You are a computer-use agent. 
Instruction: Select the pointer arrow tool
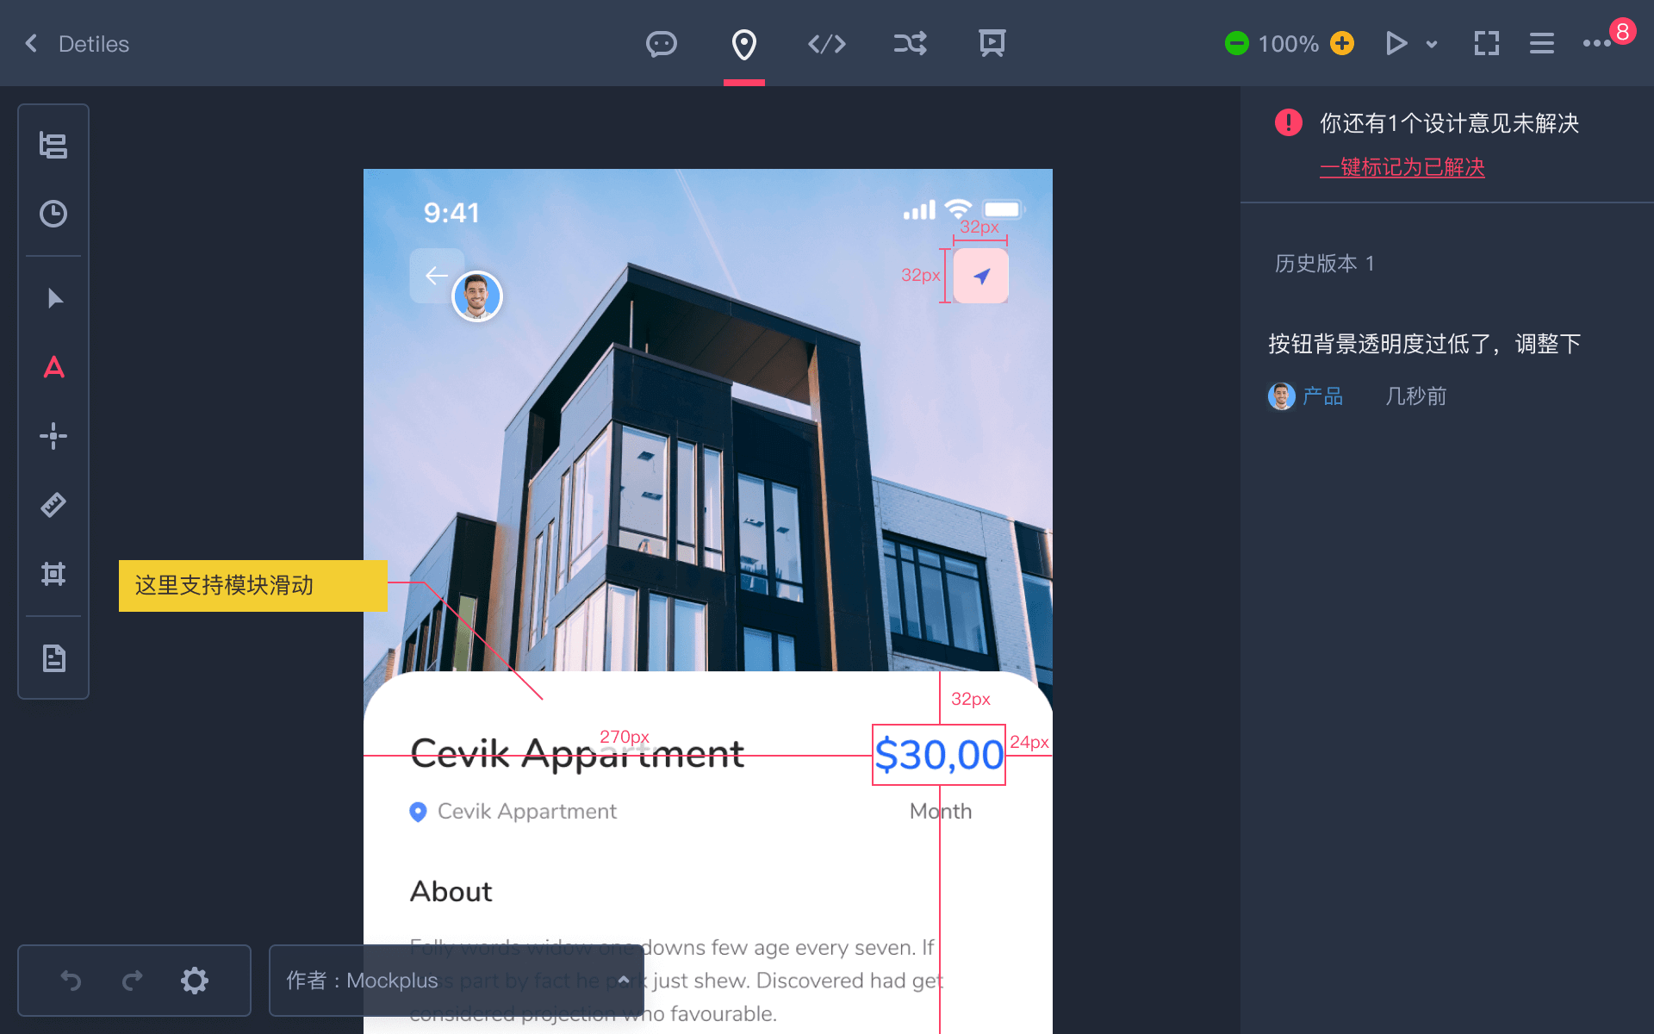[x=55, y=298]
